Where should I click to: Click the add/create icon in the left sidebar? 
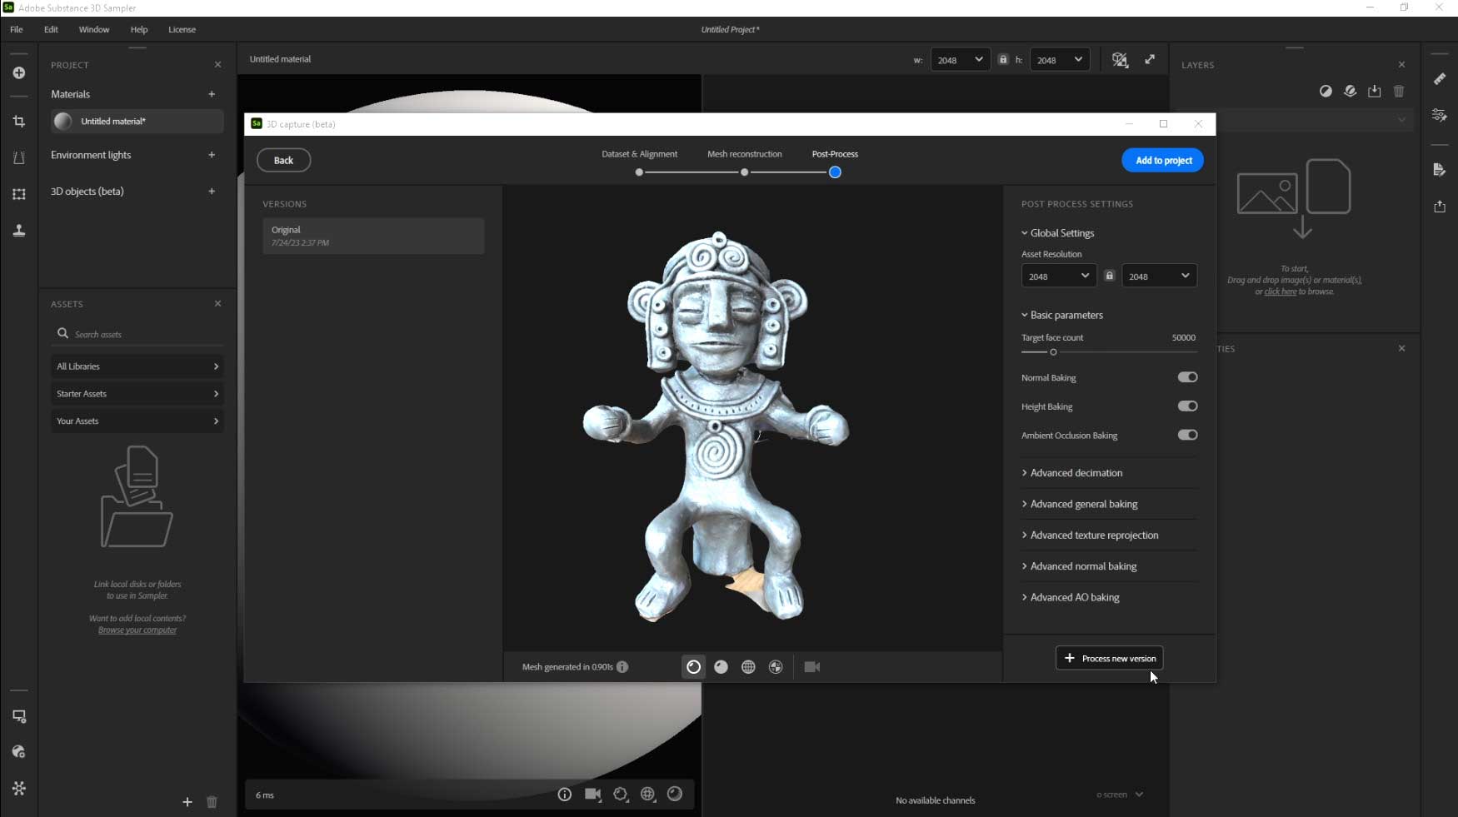click(x=18, y=73)
